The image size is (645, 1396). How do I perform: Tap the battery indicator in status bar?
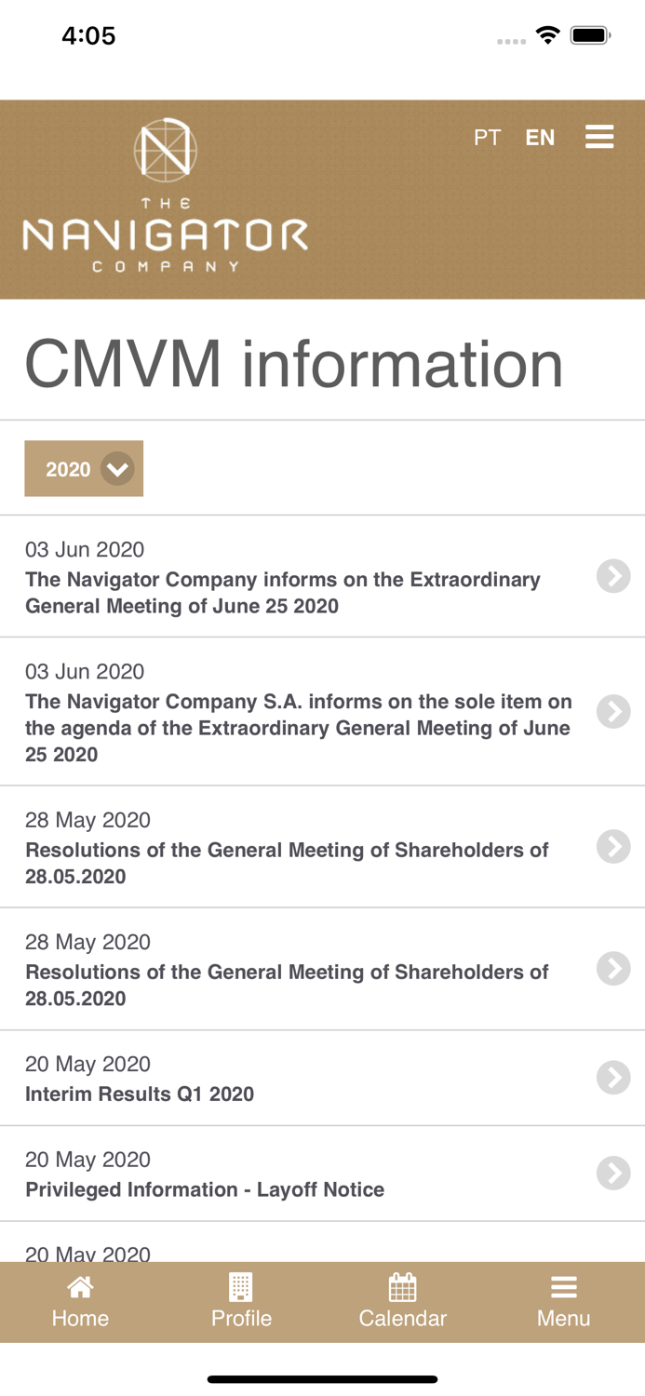coord(589,34)
